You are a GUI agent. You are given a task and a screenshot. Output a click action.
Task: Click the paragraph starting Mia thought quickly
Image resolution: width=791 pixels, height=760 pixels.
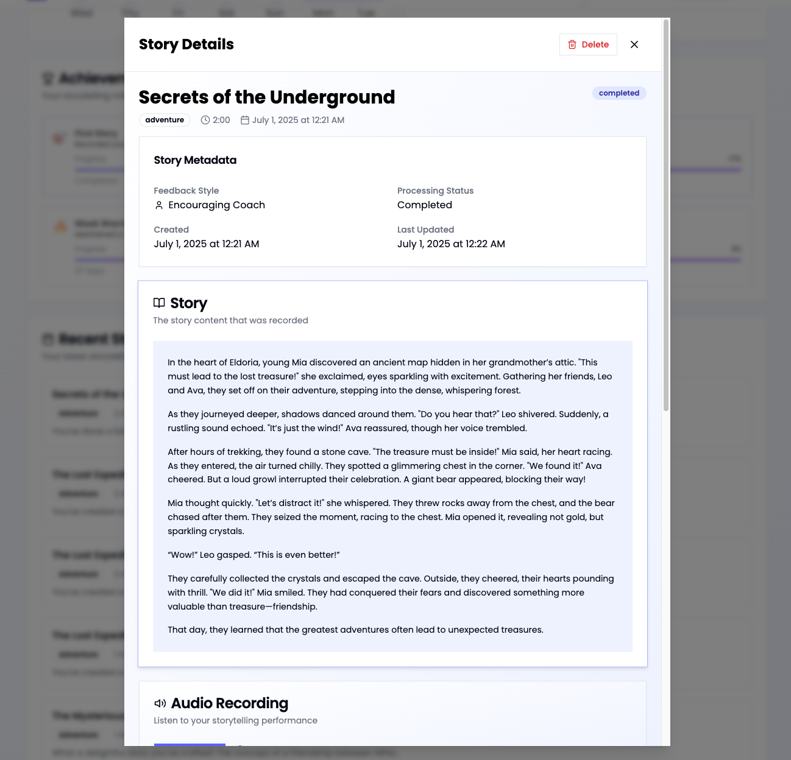(391, 517)
